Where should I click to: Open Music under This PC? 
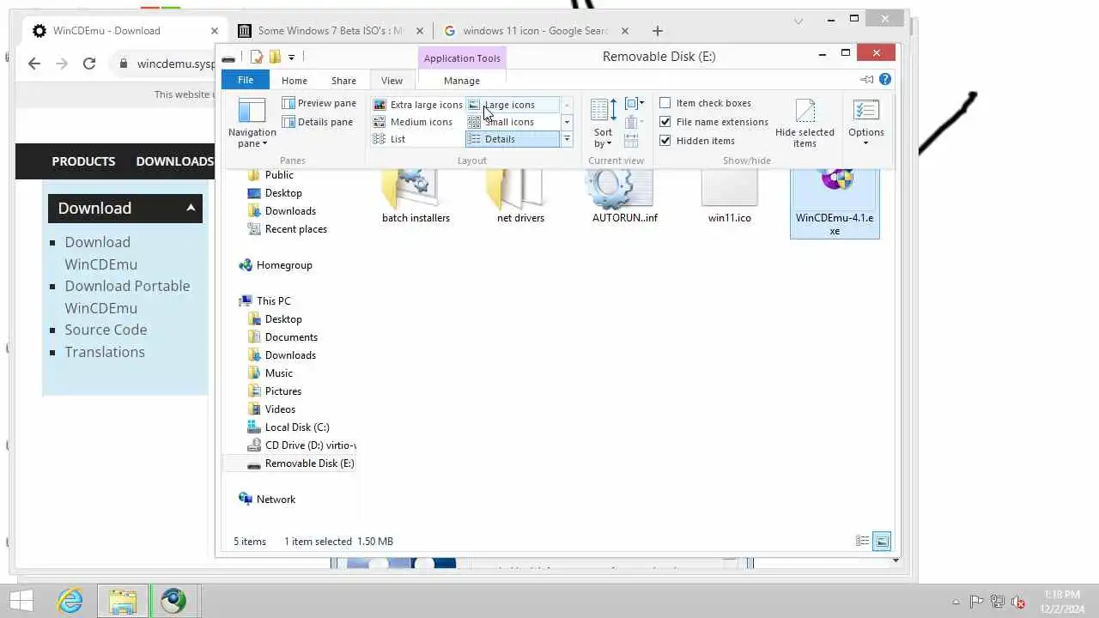tap(278, 373)
